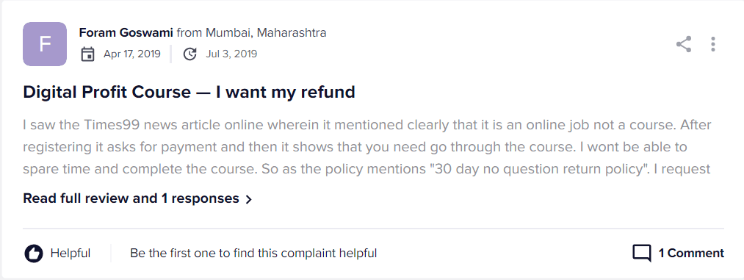The image size is (744, 280).
Task: Click the thumbs-up Helpful icon
Action: click(x=34, y=254)
